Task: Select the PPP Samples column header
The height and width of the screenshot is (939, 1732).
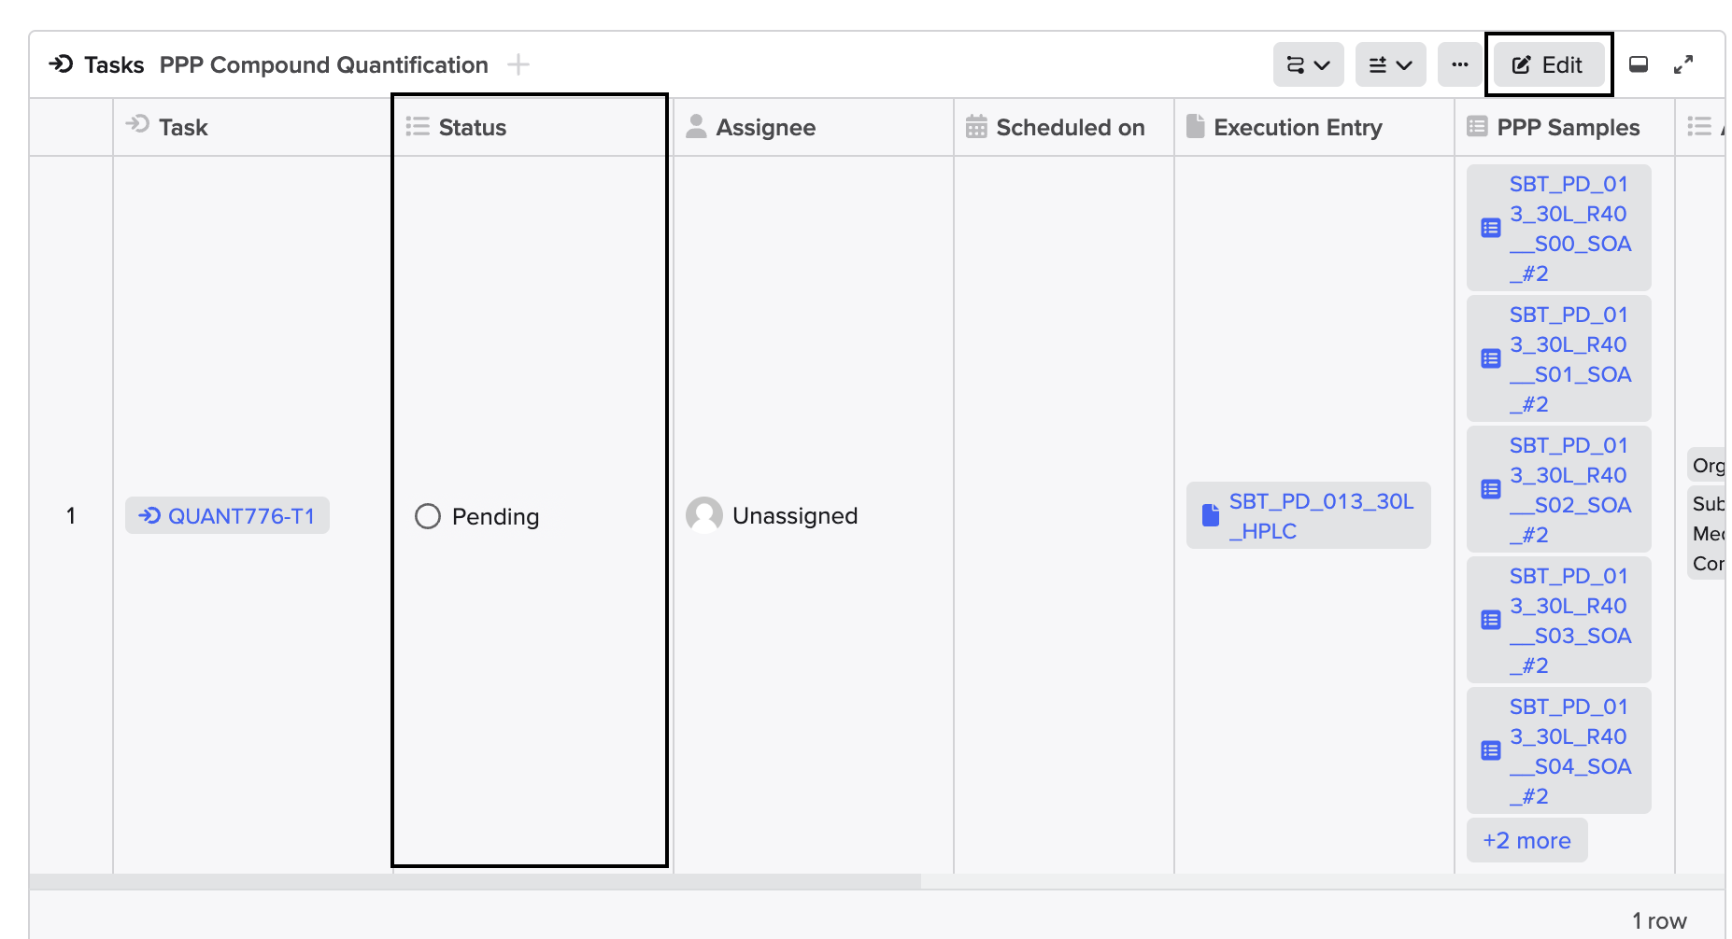Action: tap(1565, 127)
